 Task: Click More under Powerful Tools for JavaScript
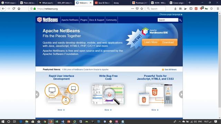(x=155, y=110)
